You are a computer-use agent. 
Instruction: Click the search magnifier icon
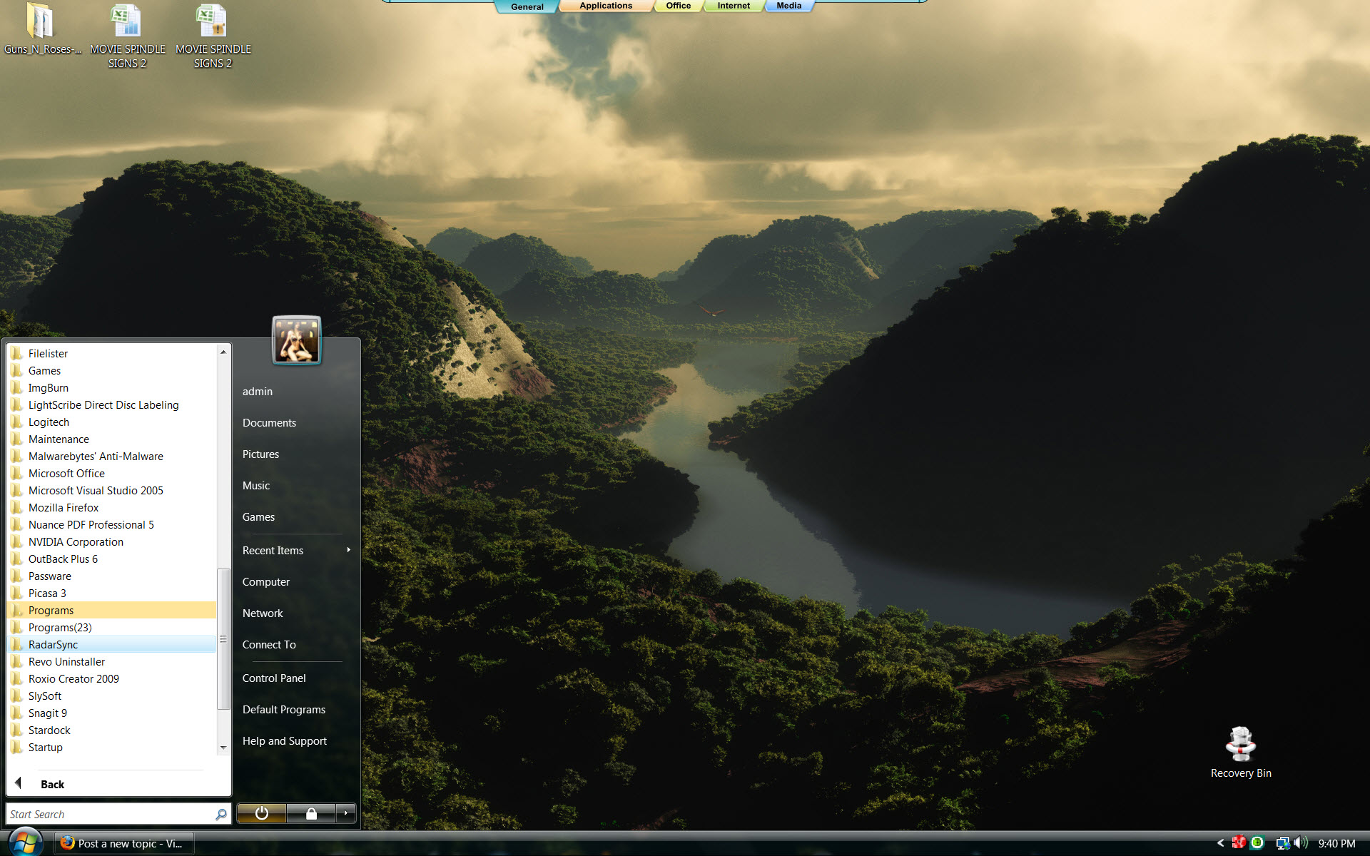click(x=221, y=814)
